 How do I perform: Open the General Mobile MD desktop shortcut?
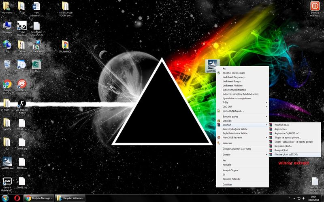pos(7,181)
